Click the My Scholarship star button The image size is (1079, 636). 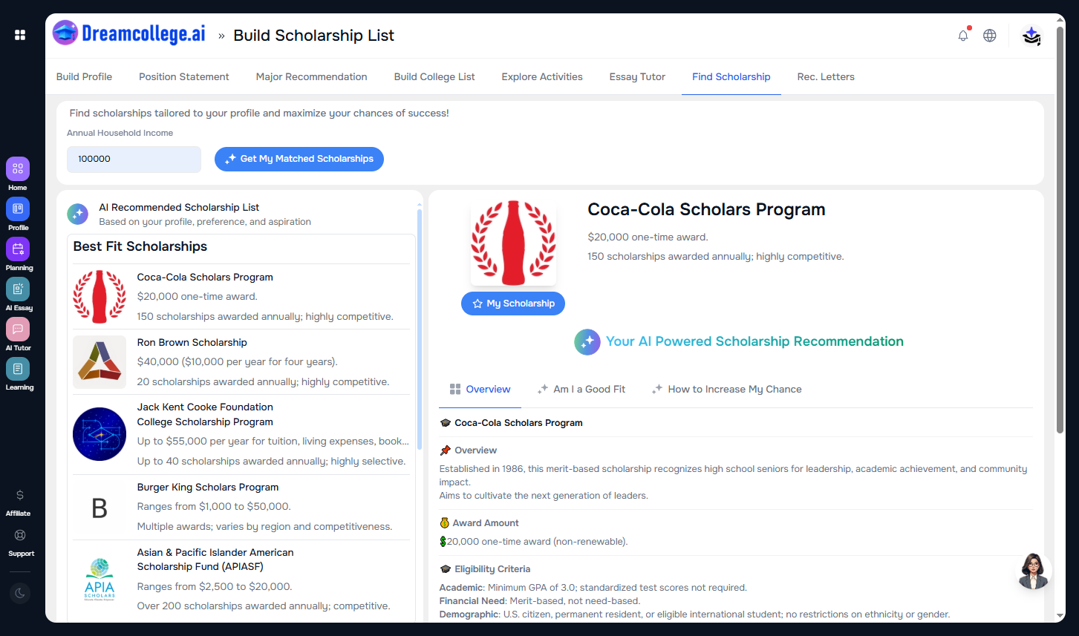(x=513, y=304)
